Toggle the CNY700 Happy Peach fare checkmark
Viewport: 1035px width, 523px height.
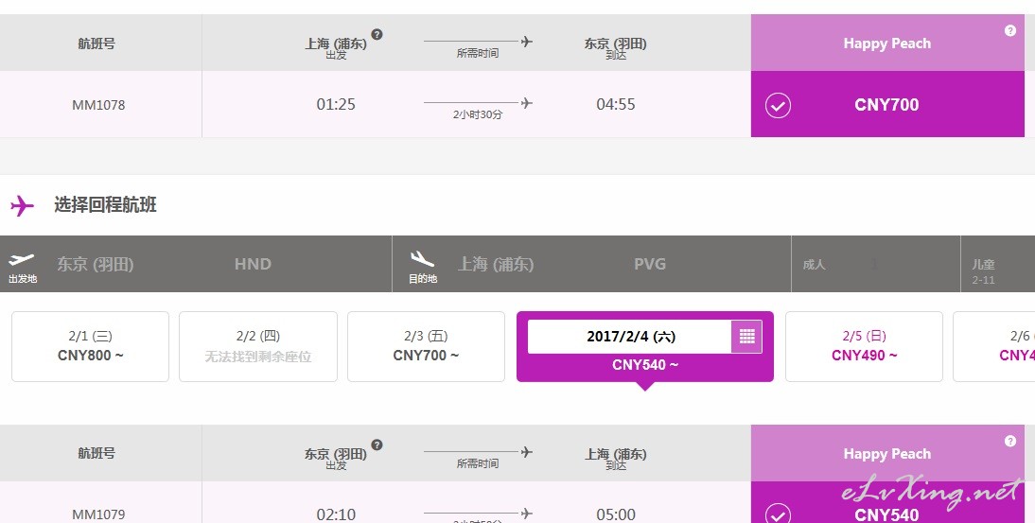(778, 106)
